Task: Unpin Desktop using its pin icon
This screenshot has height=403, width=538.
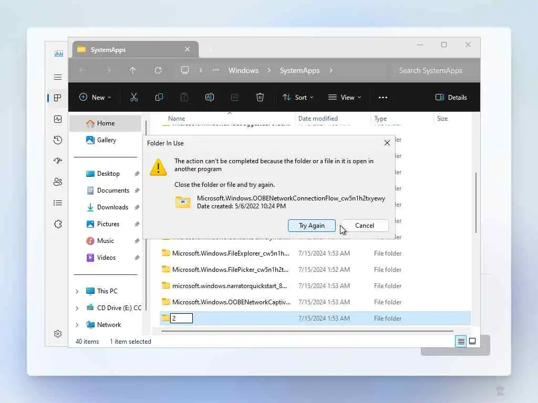Action: pos(137,174)
